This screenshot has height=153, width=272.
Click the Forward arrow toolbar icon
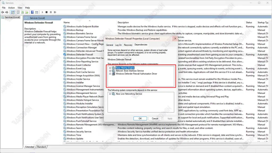[7, 12]
